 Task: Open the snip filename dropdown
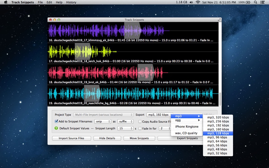pyautogui.click(x=103, y=121)
